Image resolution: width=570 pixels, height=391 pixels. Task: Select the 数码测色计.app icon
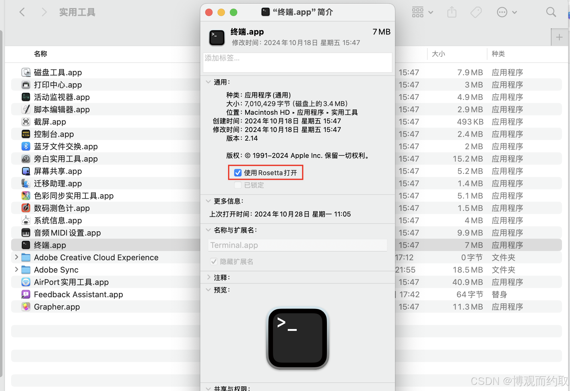(x=26, y=208)
